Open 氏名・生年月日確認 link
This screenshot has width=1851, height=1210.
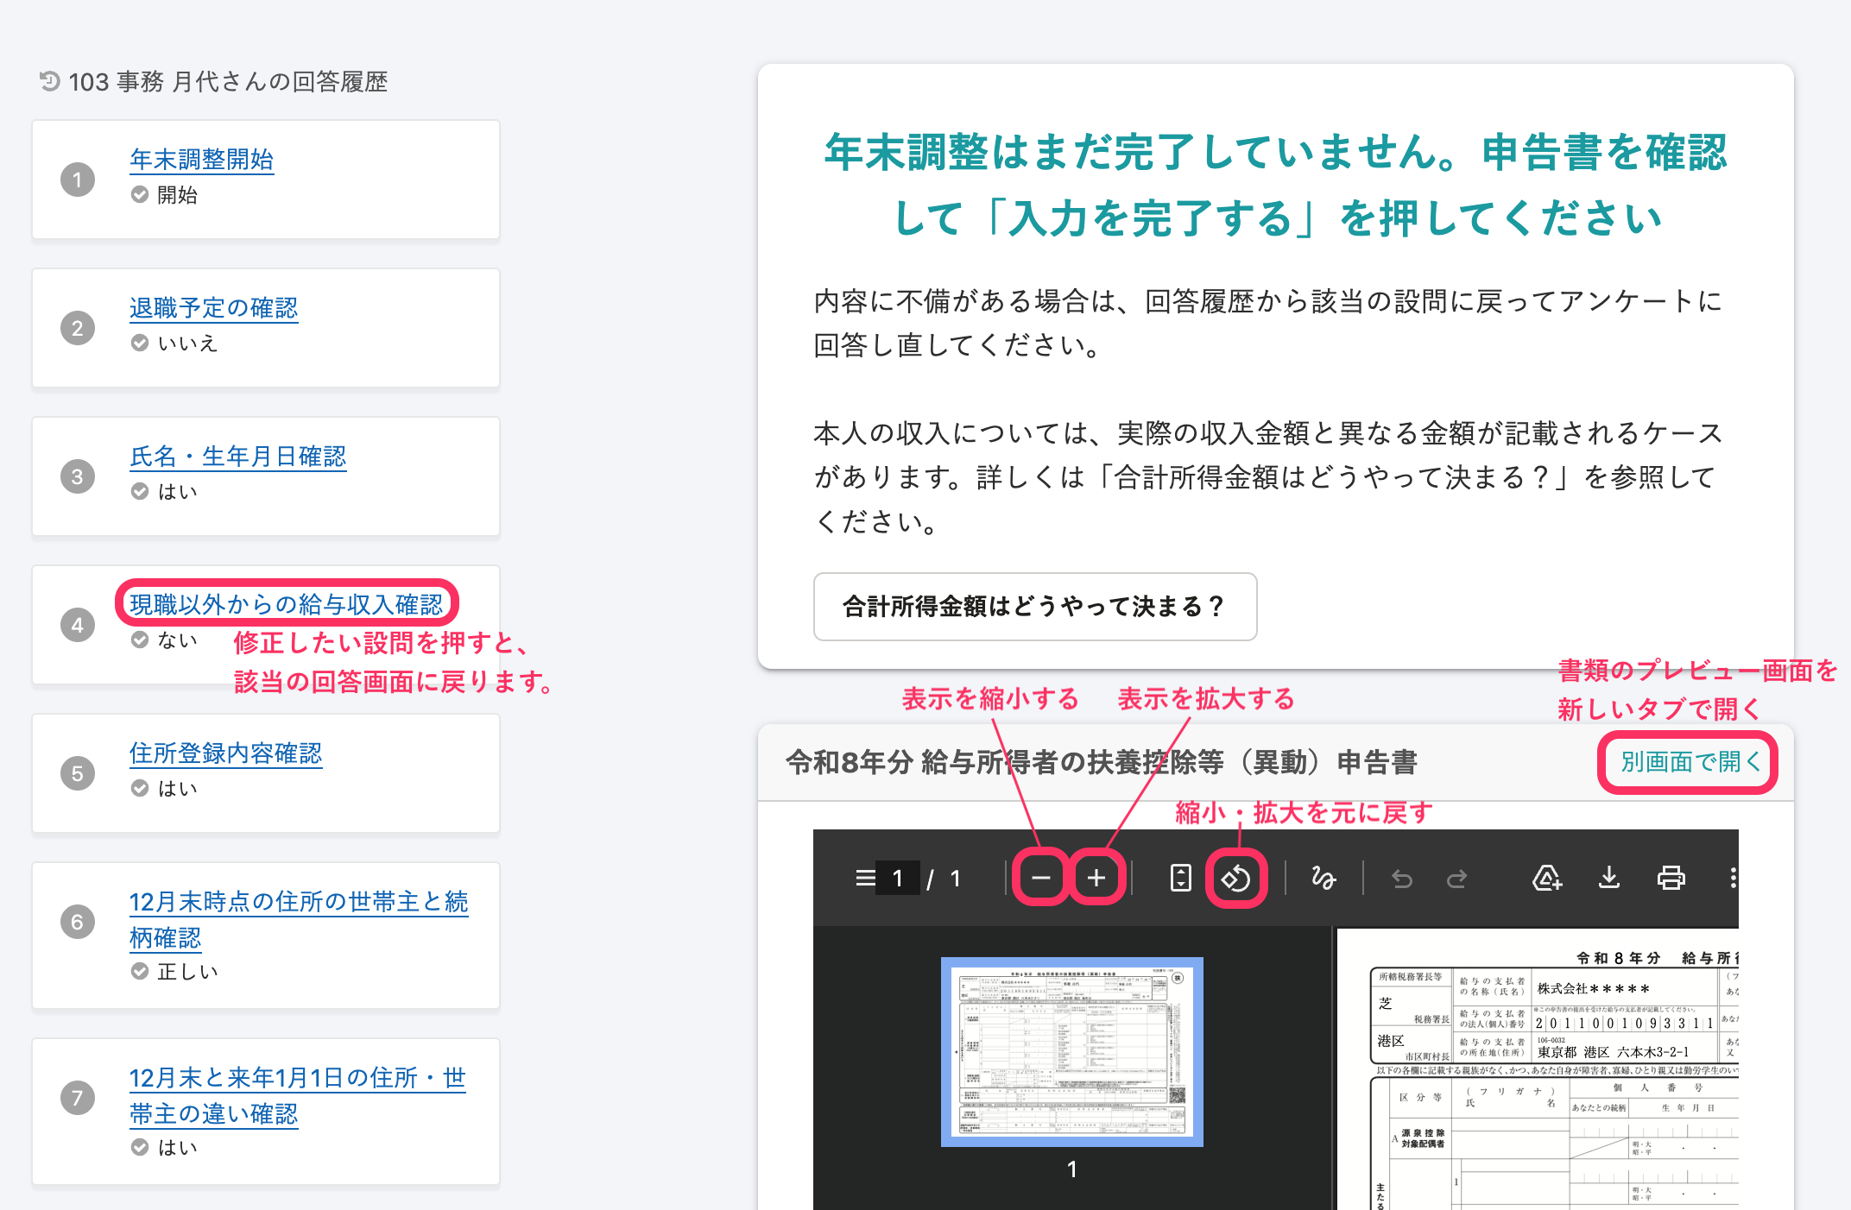click(x=237, y=457)
